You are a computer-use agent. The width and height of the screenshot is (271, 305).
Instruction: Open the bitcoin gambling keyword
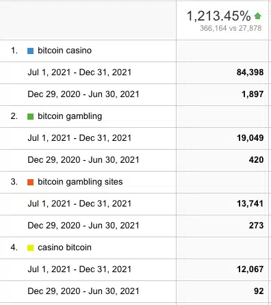[x=70, y=116]
